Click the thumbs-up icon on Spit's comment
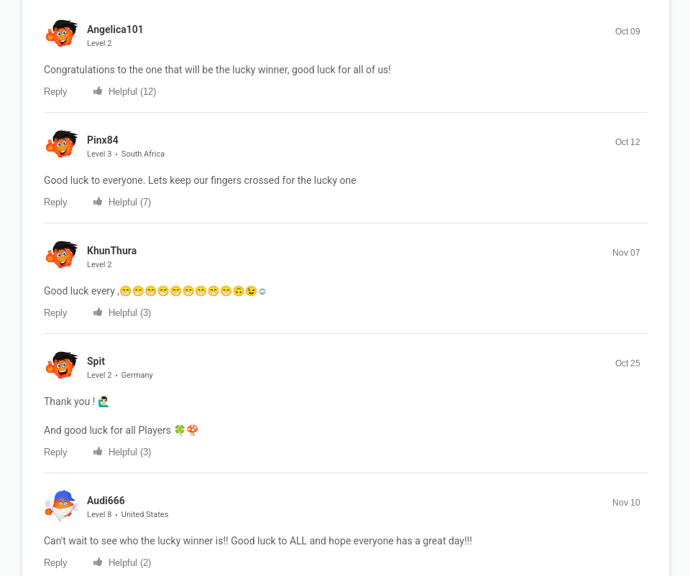690x576 pixels. point(98,451)
